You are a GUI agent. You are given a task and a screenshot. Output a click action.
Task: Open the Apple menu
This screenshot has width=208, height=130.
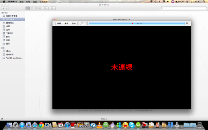pos(4,2)
